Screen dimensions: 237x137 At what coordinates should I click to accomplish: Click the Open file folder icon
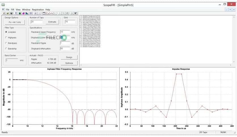point(8,13)
